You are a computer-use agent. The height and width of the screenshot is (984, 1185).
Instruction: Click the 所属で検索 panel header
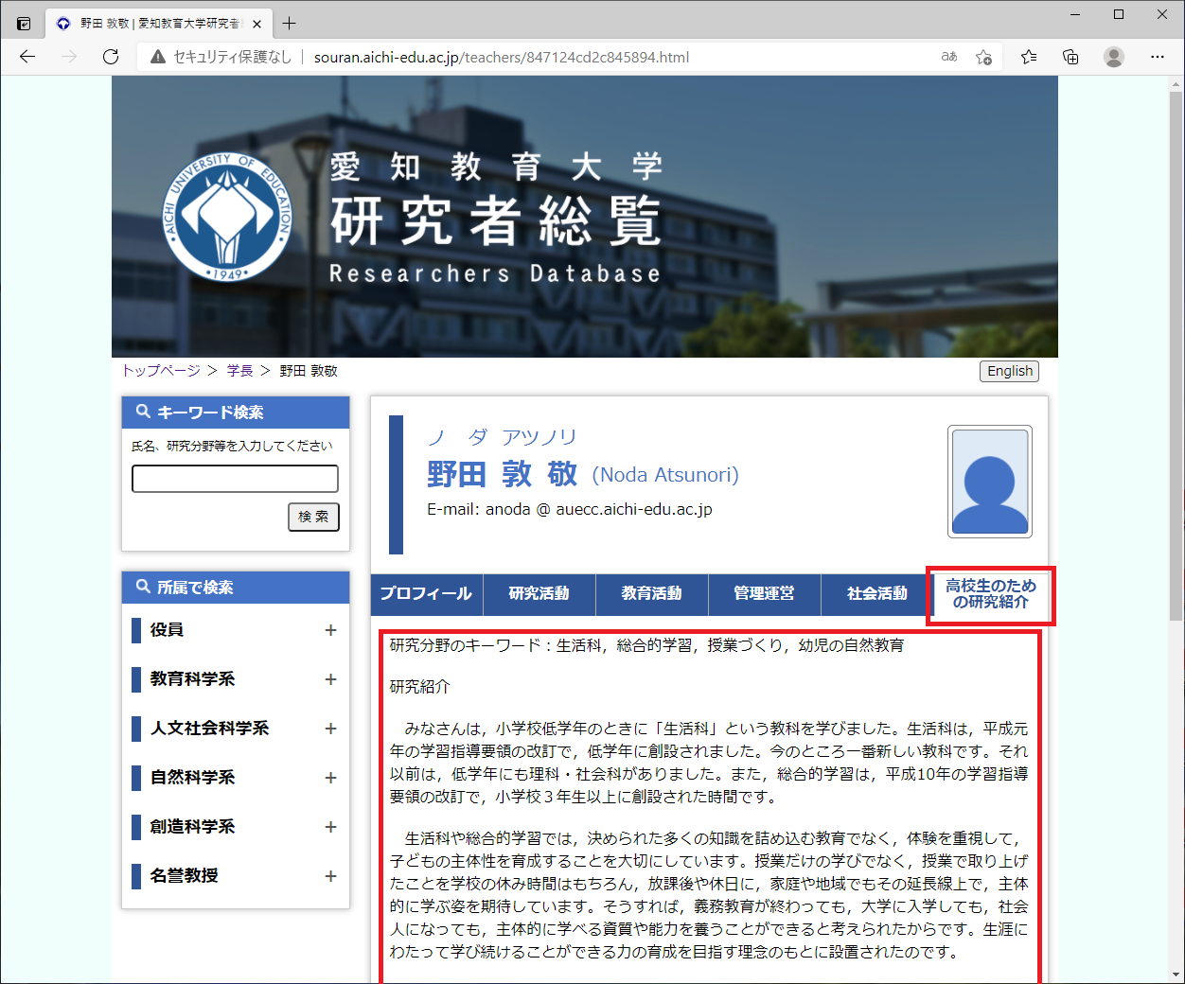click(236, 588)
